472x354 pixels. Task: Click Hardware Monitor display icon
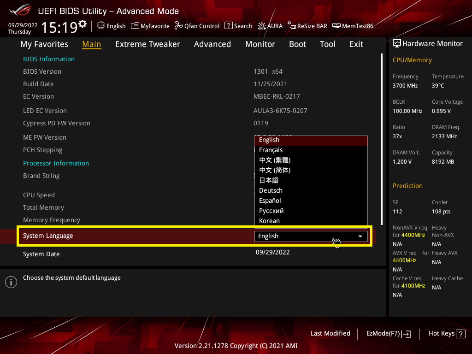(397, 44)
